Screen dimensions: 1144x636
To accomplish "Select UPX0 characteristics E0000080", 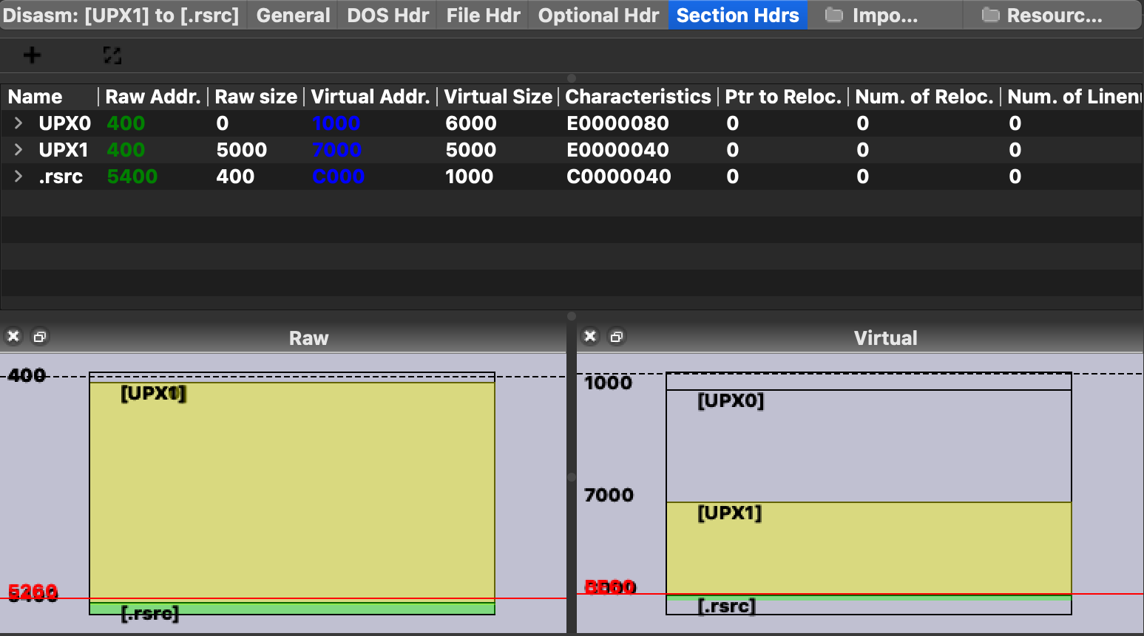I will [x=617, y=123].
